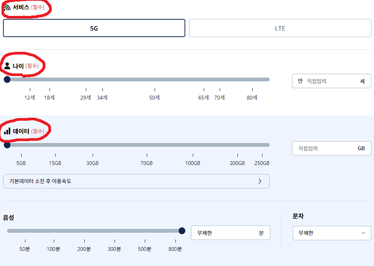Select the 5GB data tick mark
Viewport: 374px width, 266px height.
pos(21,163)
